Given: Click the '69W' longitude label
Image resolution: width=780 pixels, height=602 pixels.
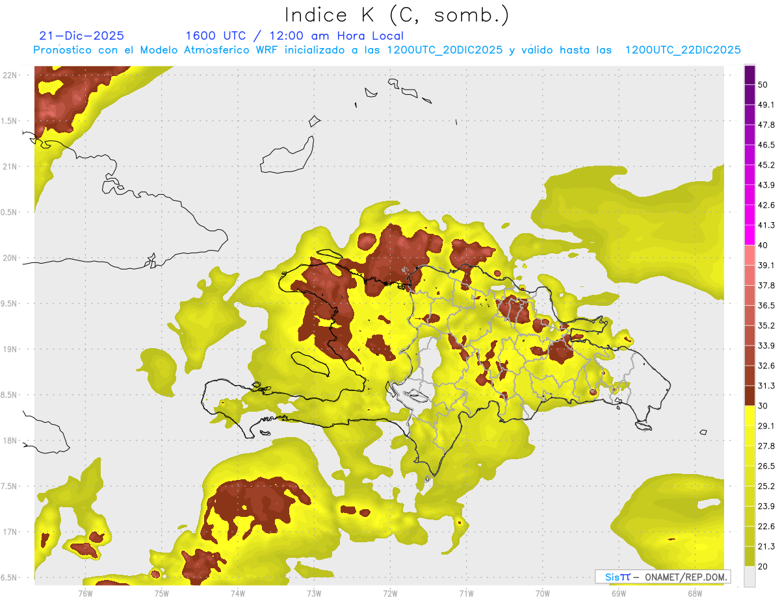Looking at the screenshot, I should click(619, 594).
